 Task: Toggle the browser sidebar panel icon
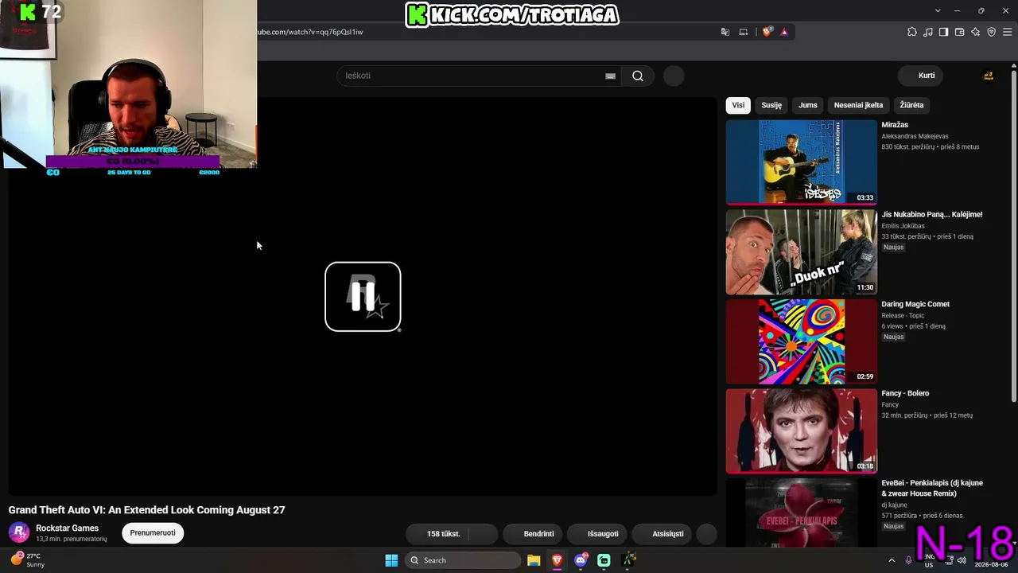(943, 32)
